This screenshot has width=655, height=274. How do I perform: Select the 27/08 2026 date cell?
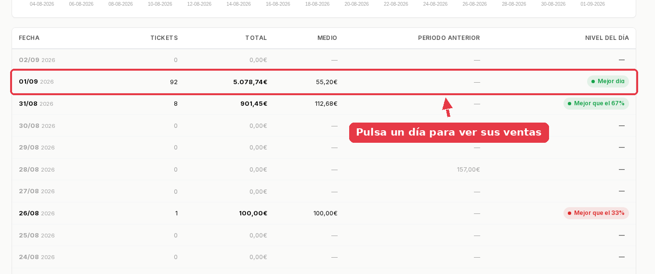(x=37, y=191)
